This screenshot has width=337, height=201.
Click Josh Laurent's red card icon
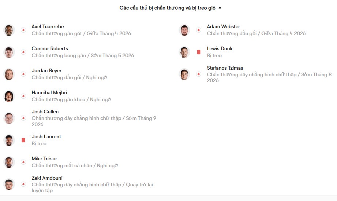point(23,140)
